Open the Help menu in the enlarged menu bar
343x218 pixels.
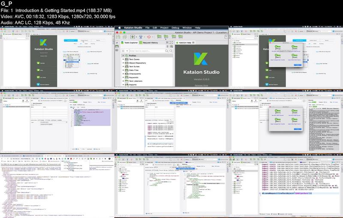tap(198, 28)
